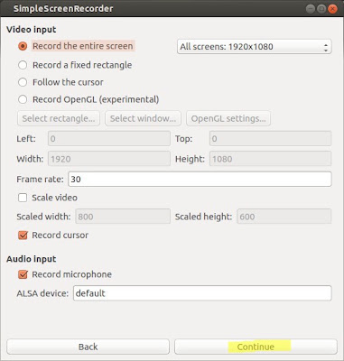This screenshot has width=344, height=361.
Task: Click the Scaled height field
Action: pyautogui.click(x=284, y=217)
